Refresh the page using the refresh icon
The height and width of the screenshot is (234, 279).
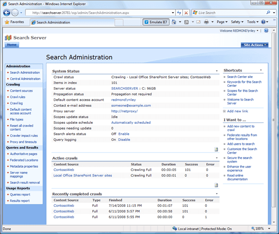tap(179, 13)
